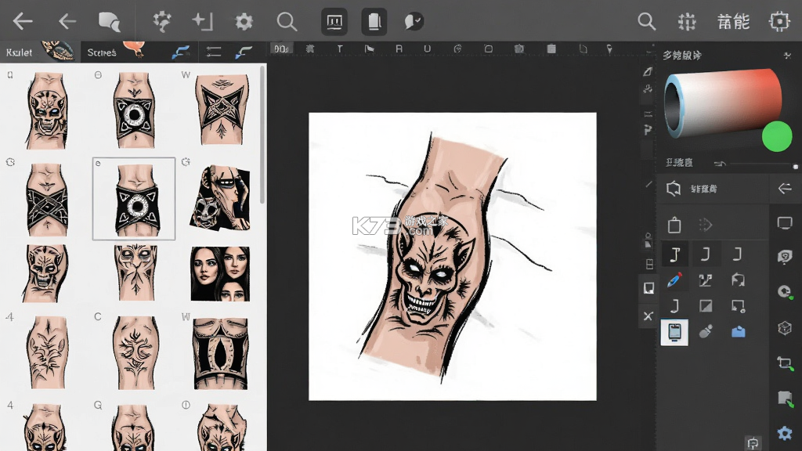Viewport: 802px width, 451px height.
Task: Select the clipboard paste icon in right panel
Action: click(674, 225)
